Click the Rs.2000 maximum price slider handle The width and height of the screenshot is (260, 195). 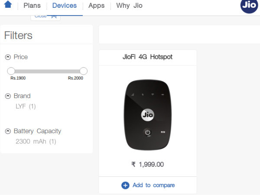(x=84, y=71)
